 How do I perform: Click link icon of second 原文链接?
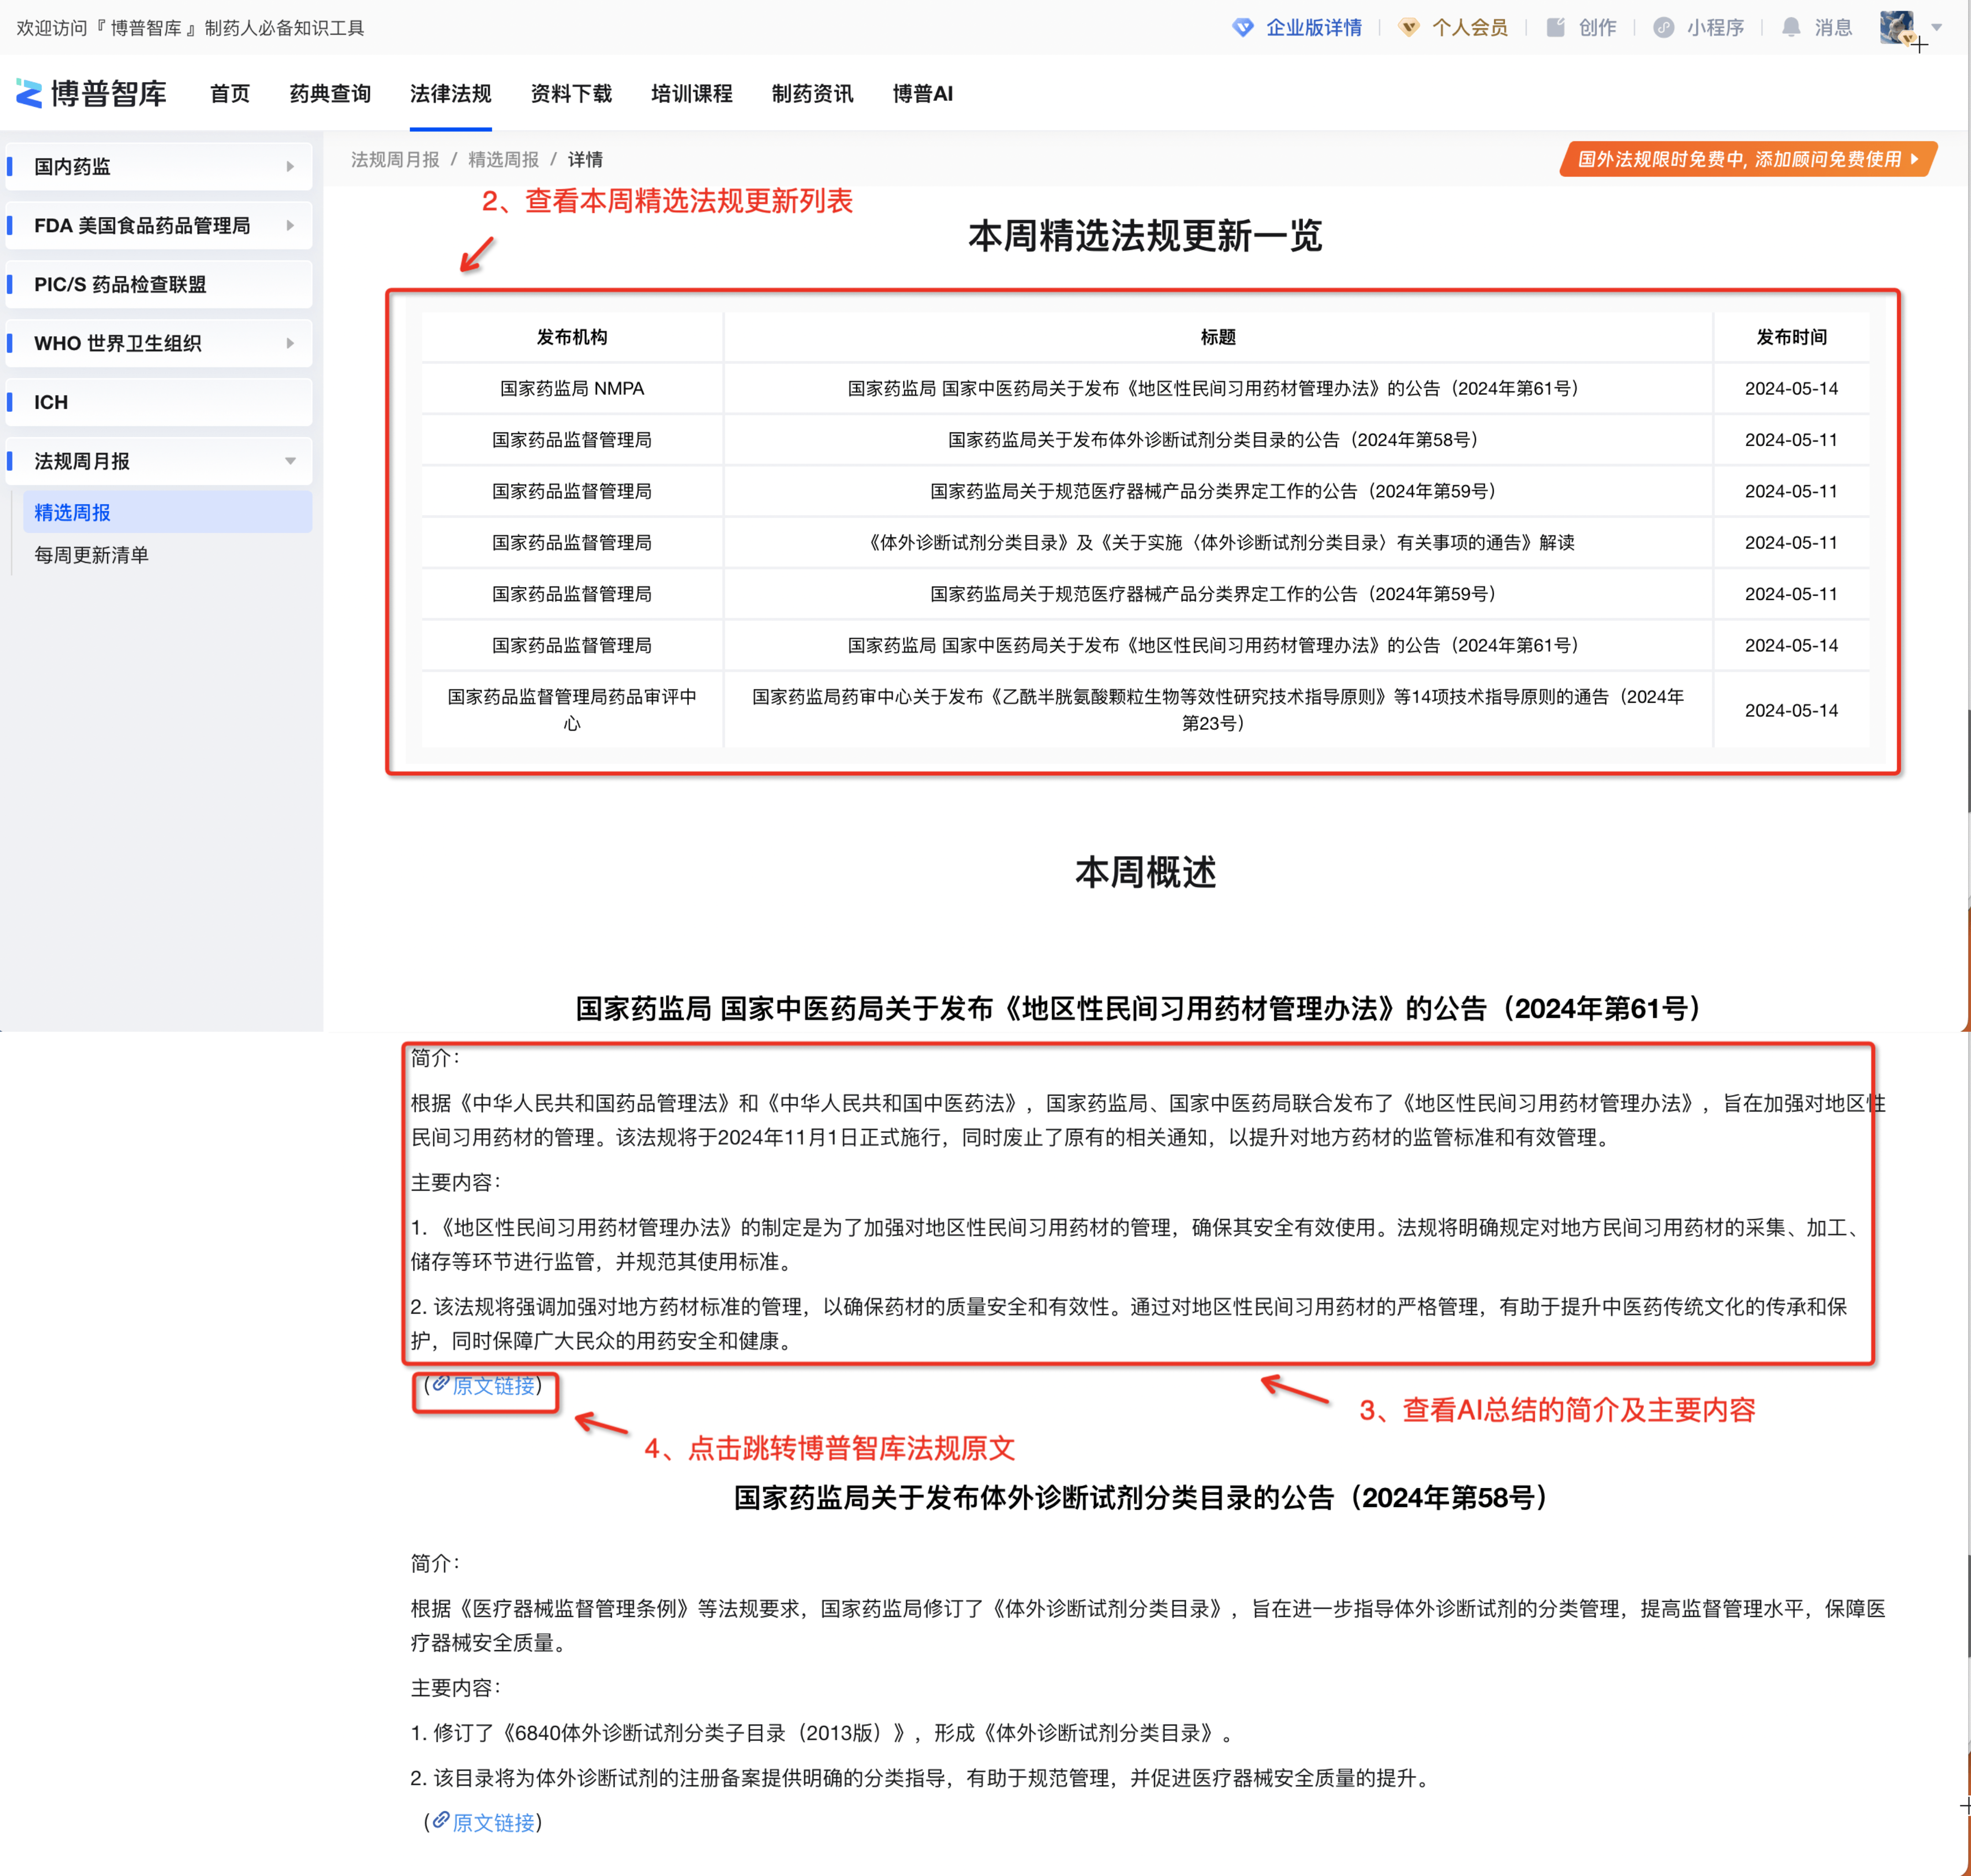[x=440, y=1821]
